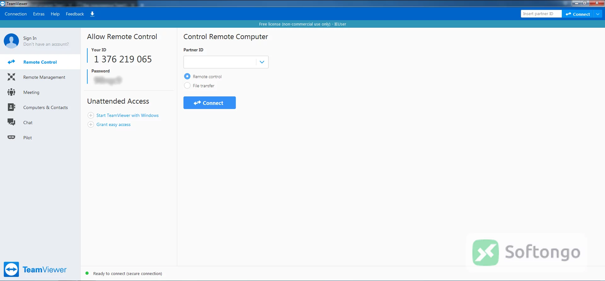605x281 pixels.
Task: Select the Remote Control arrows icon
Action: 11,62
